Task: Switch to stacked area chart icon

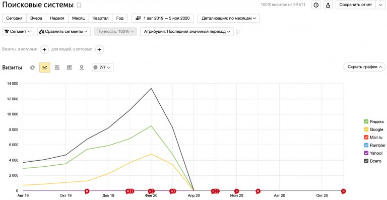Action: coord(57,68)
